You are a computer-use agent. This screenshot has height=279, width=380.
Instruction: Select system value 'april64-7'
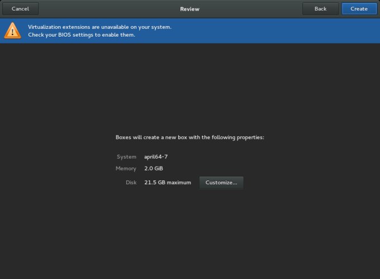pos(156,157)
